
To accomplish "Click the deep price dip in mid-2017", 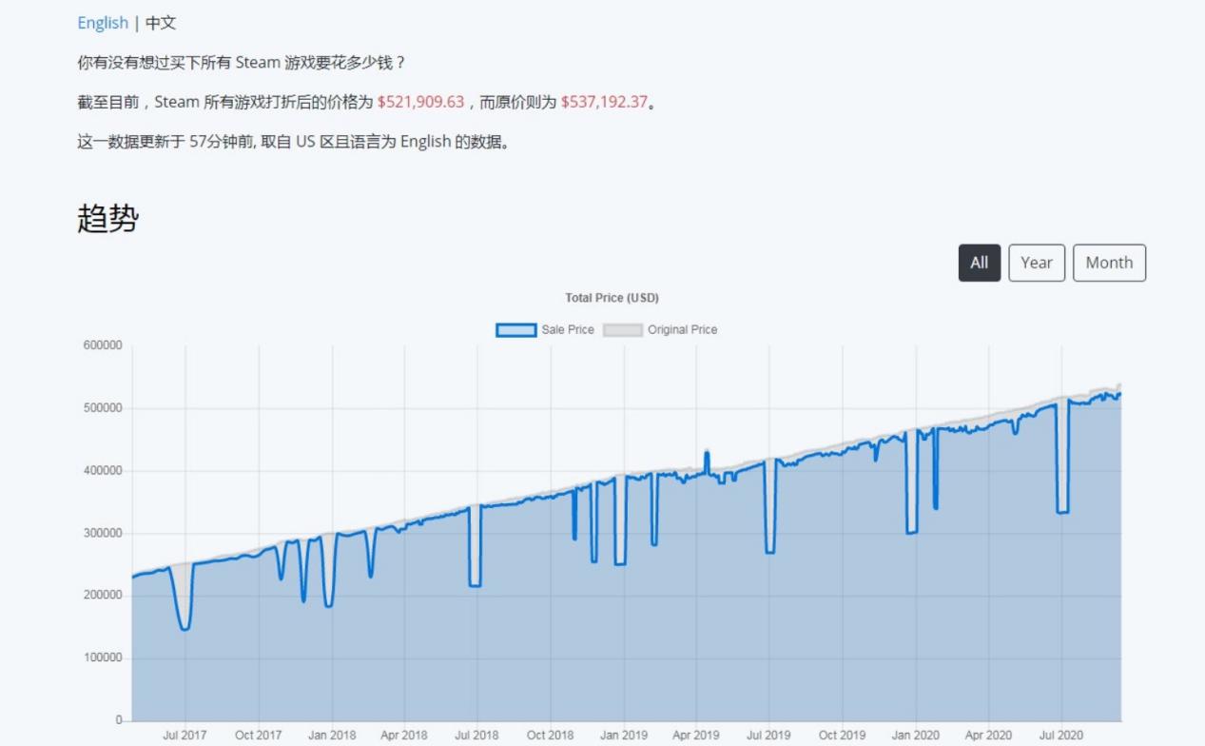I will click(185, 626).
